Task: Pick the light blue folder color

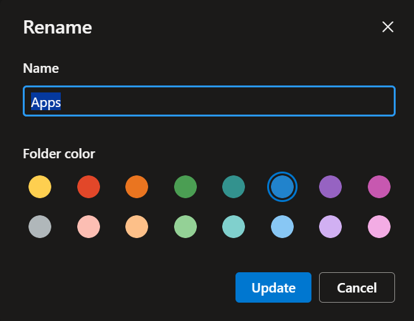Action: pyautogui.click(x=282, y=226)
